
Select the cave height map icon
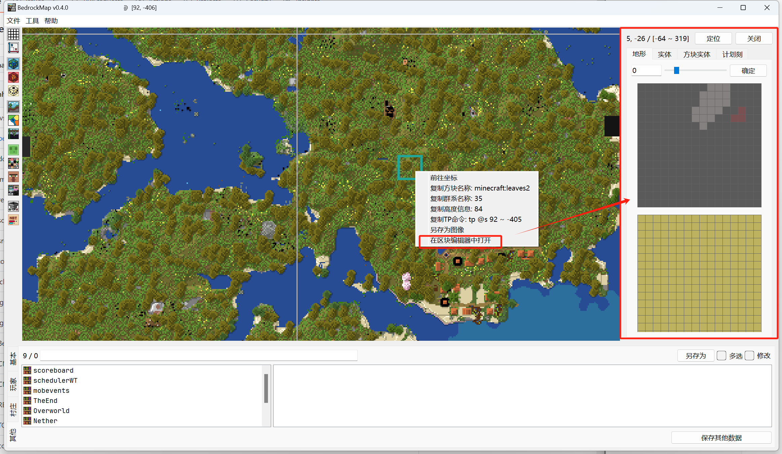coord(13,134)
